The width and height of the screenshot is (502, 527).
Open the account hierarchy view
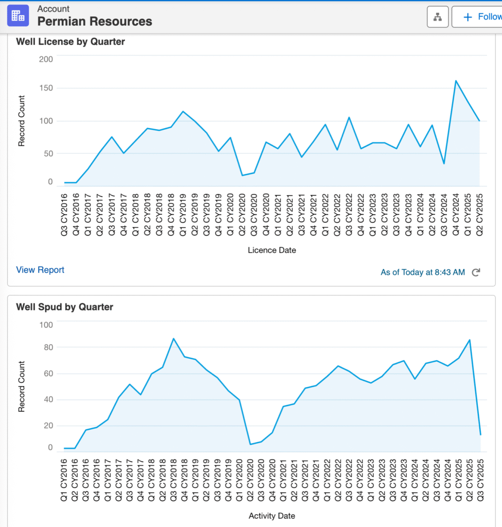(438, 16)
